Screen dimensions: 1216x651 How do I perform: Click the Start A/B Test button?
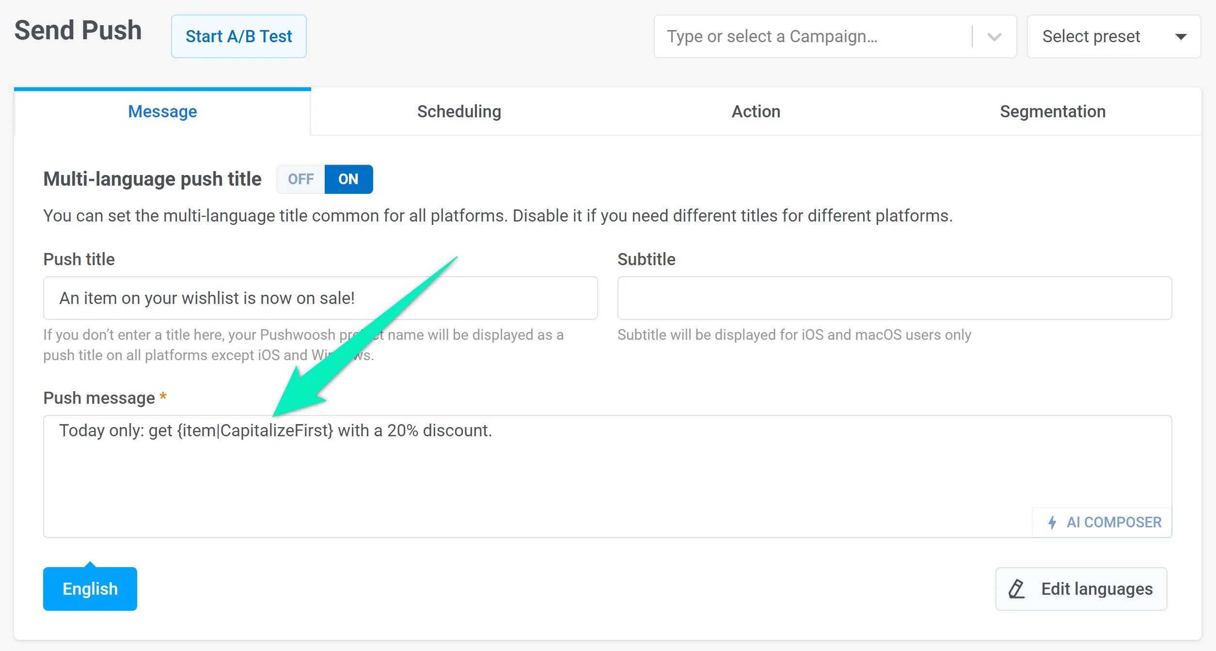(238, 36)
